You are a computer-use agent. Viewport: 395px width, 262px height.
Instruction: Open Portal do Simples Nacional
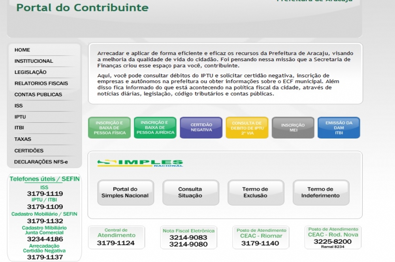click(125, 193)
